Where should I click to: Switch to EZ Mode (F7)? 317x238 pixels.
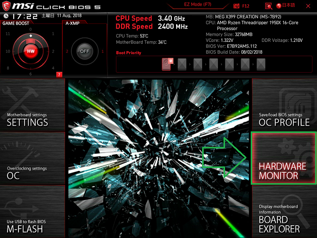(198, 4)
